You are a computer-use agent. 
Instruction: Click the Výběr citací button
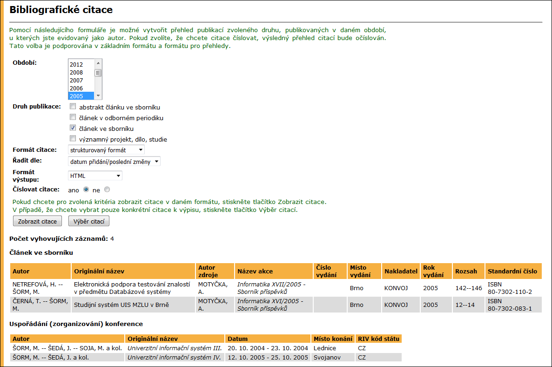pos(89,221)
